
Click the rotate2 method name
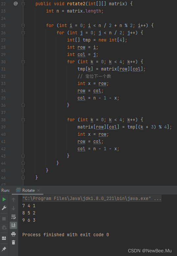point(76,4)
